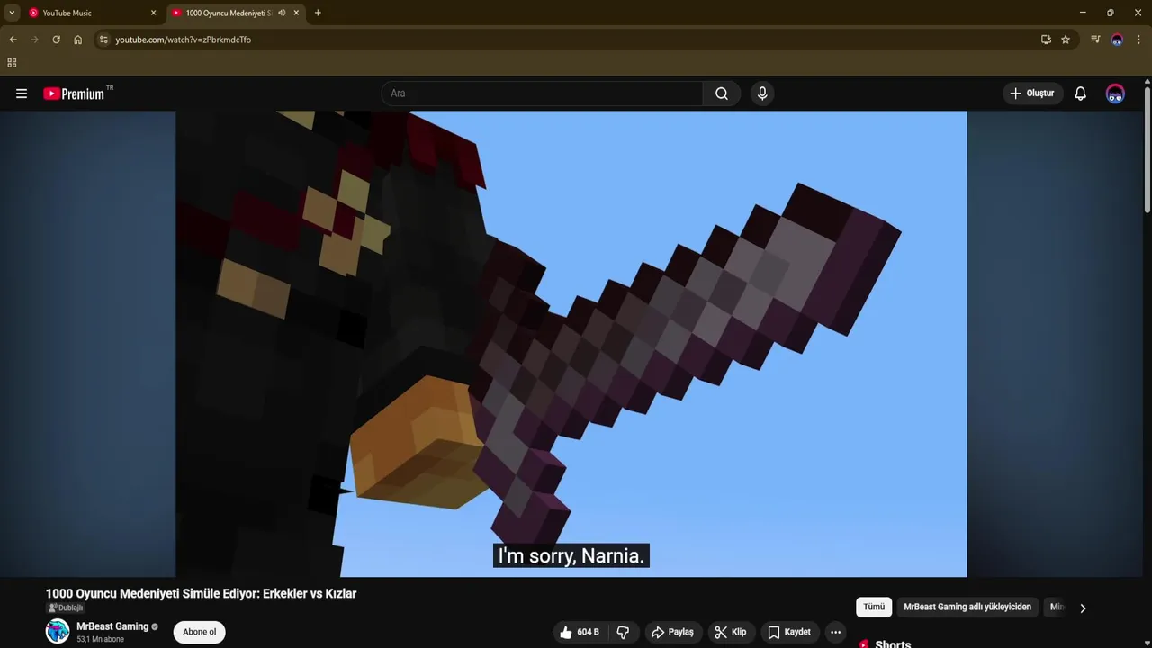Dislike the video with thumbs down
The width and height of the screenshot is (1152, 648).
click(x=623, y=632)
